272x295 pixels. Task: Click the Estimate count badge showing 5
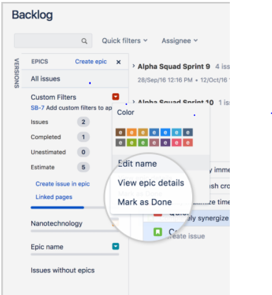(83, 167)
